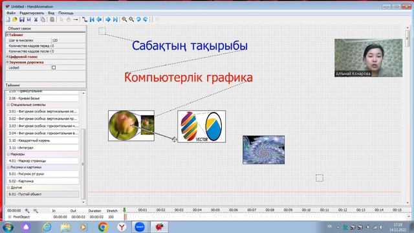Click the black right-arrow link tool
This screenshot has height=233, width=414.
(76, 19)
